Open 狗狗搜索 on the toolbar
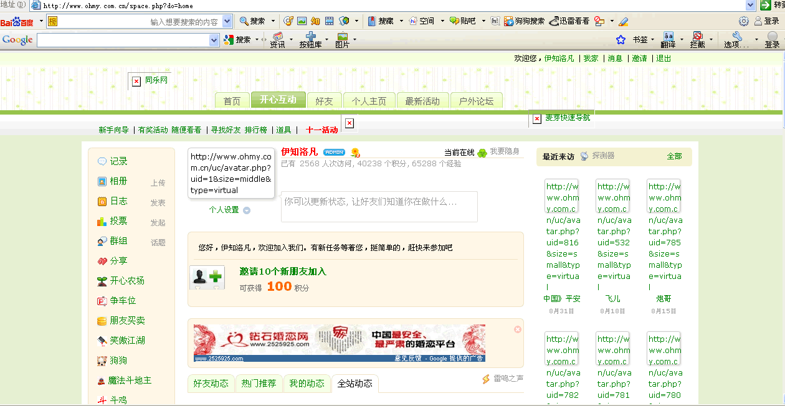This screenshot has height=406, width=785. tap(524, 21)
